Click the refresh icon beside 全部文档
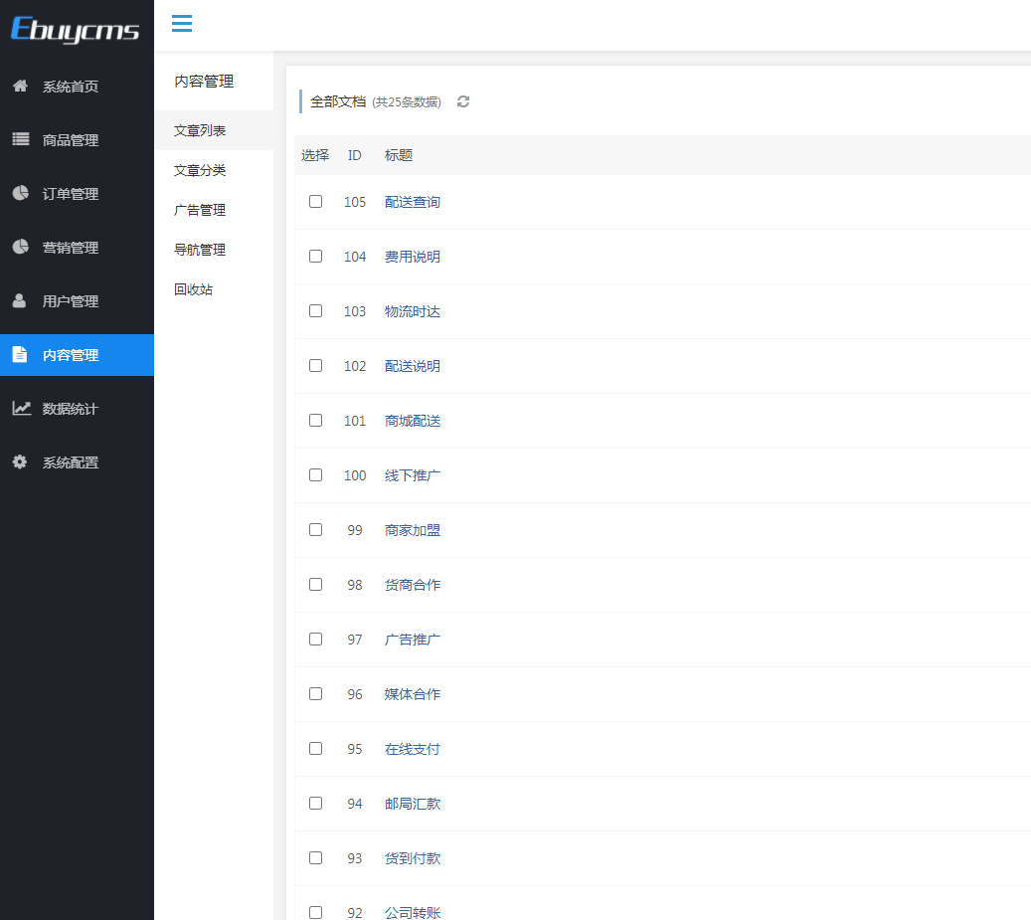1031x920 pixels. (463, 101)
